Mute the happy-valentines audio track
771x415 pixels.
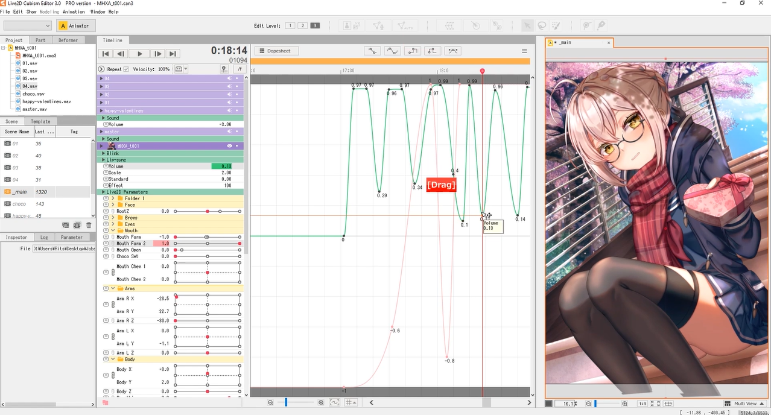pyautogui.click(x=229, y=110)
